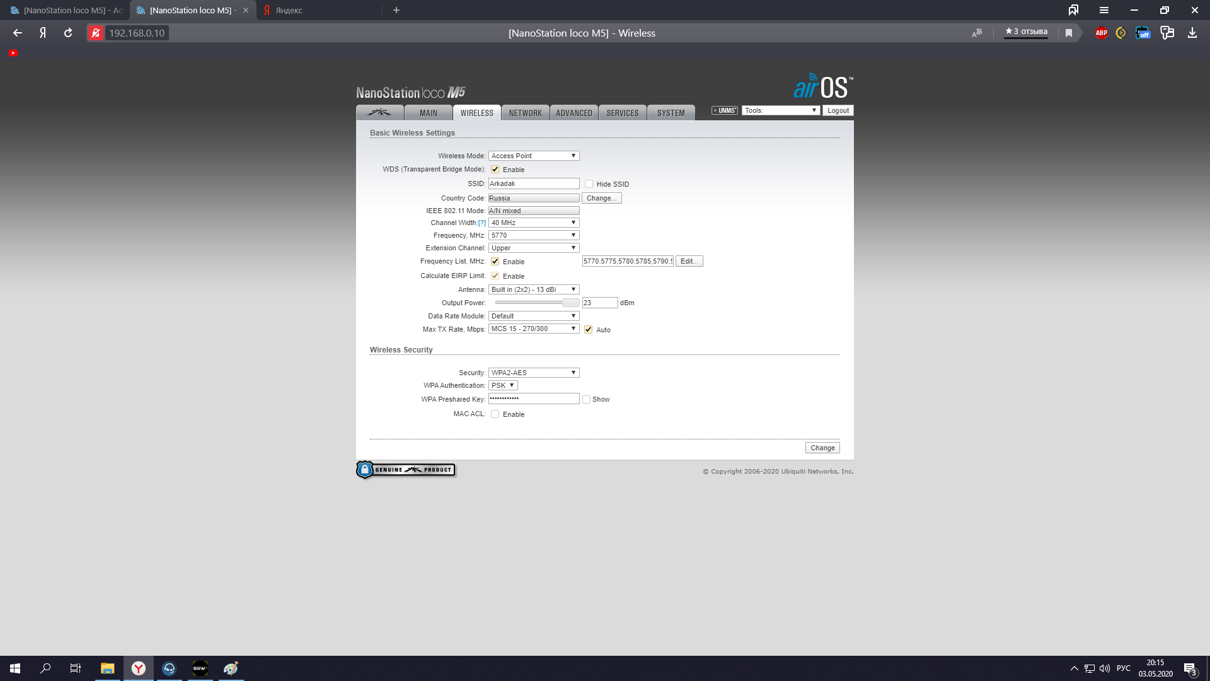Open Windows search
The image size is (1210, 681).
point(45,668)
